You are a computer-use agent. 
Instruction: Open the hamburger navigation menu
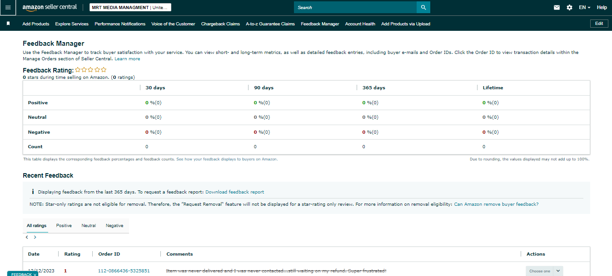8,7
